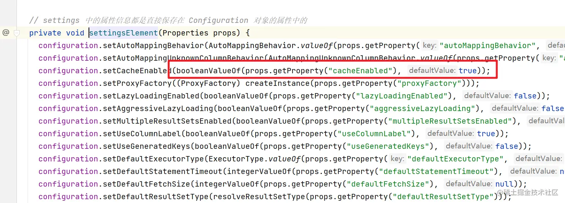Viewport: 565px width, 203px height.
Task: Click the "useColumnLabel" string literal
Action: (x=374, y=134)
